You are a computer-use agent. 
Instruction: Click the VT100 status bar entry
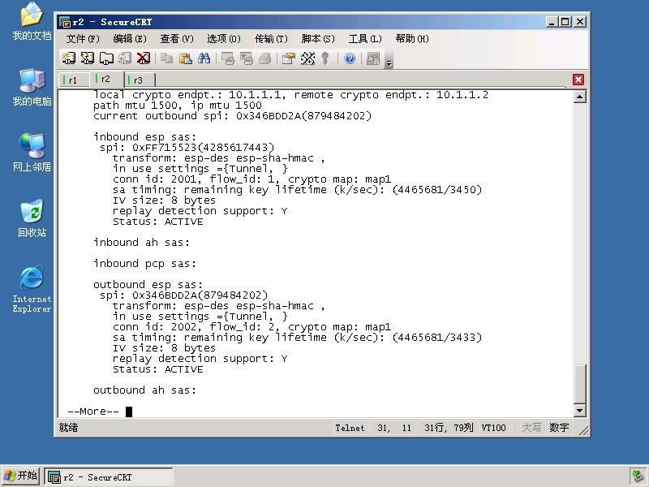493,428
